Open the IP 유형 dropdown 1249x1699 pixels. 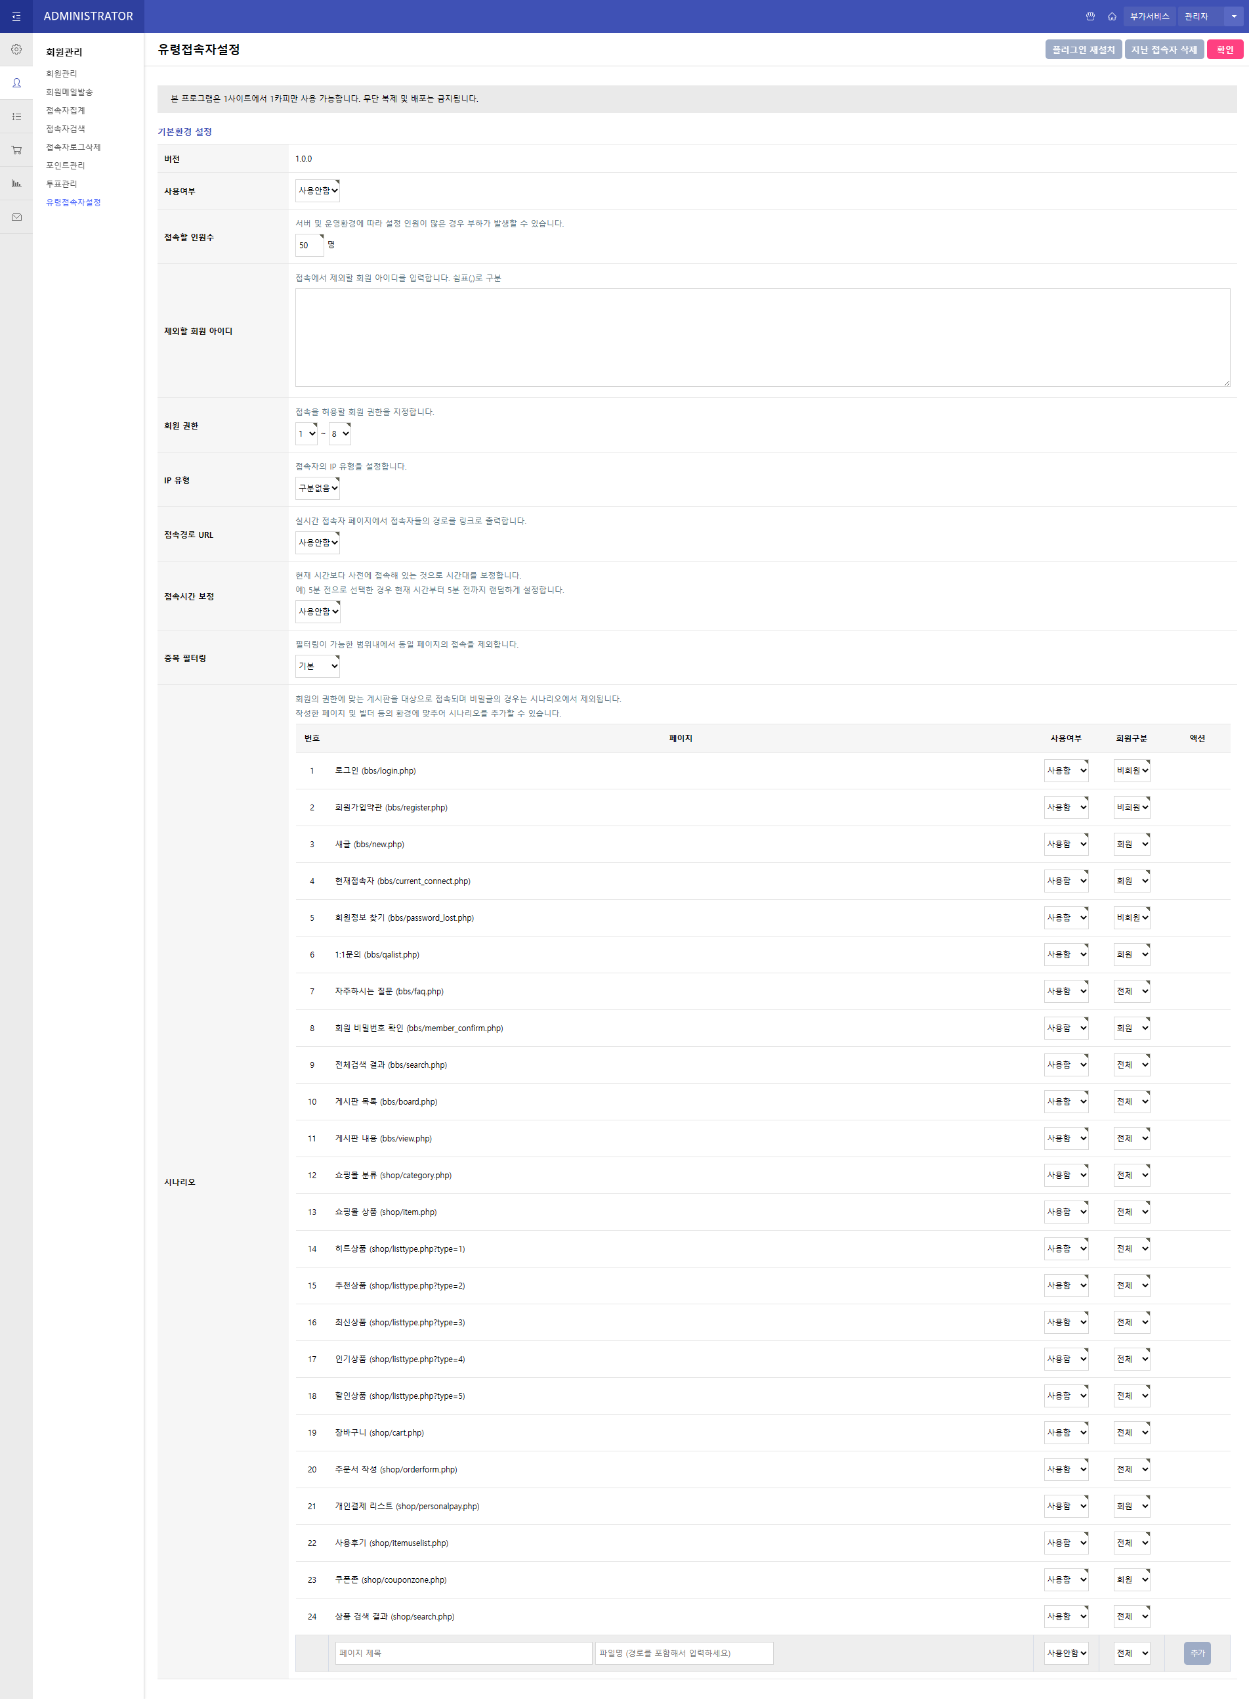coord(318,488)
